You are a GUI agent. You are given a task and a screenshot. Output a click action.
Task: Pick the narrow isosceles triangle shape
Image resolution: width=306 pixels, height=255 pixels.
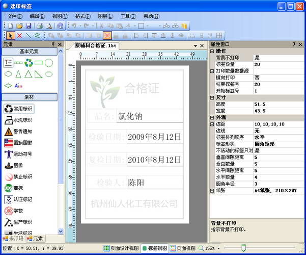point(18,74)
